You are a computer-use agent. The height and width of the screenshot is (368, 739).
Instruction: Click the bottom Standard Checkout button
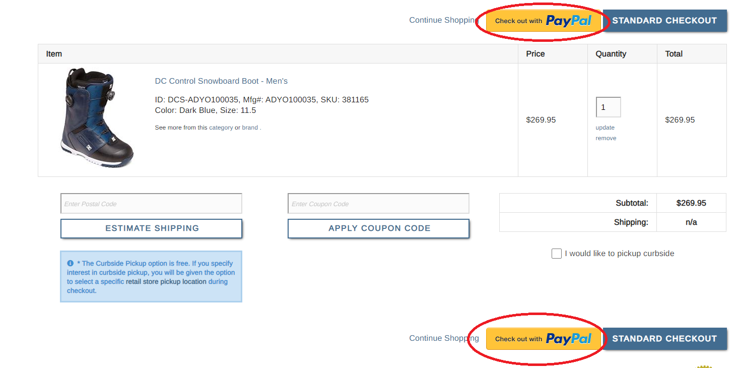coord(664,339)
